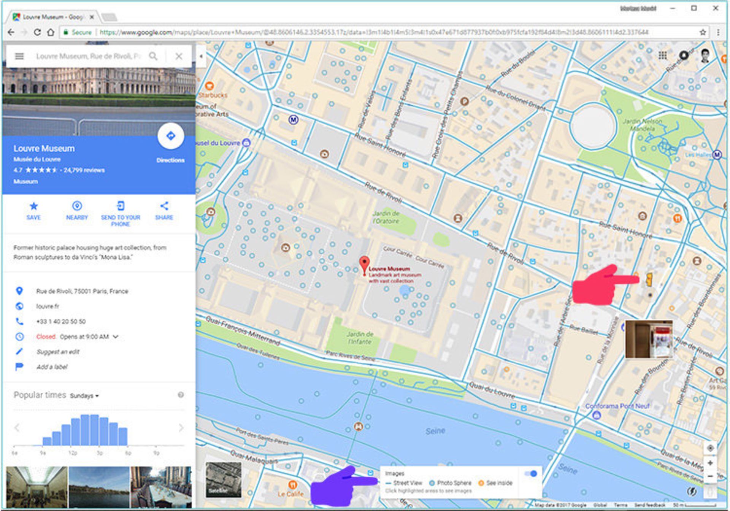Click the Pegman on the map
The image size is (730, 511).
tap(649, 280)
